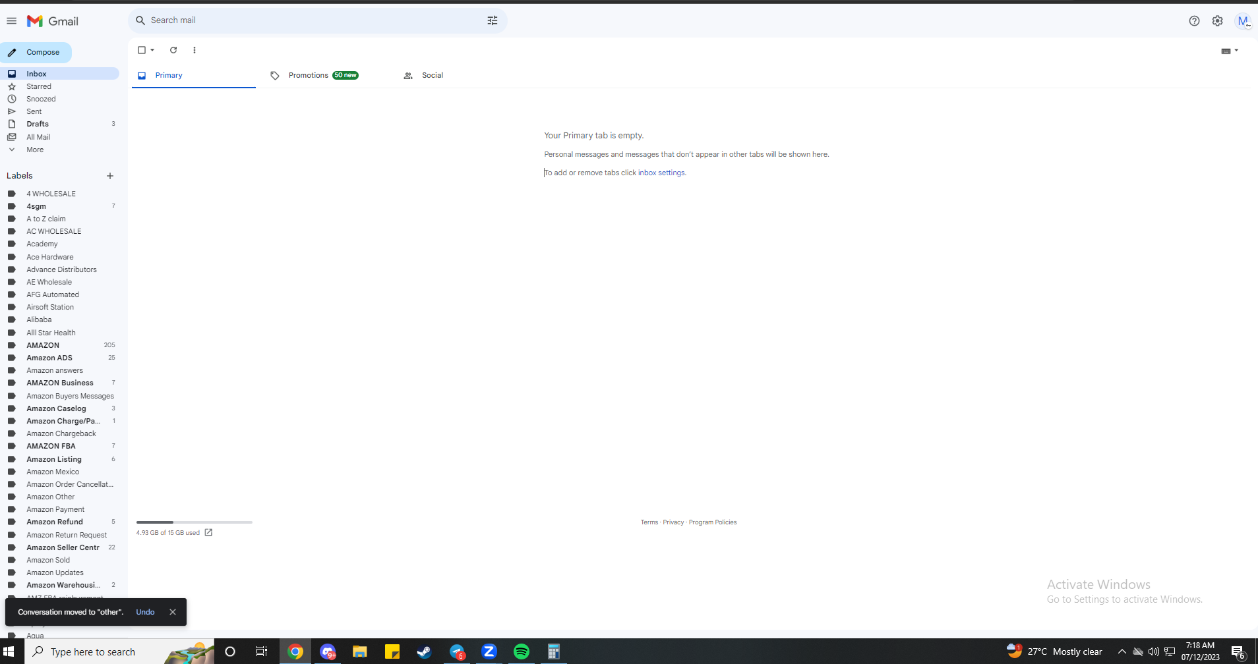Open the AMAZON FBA label
Image resolution: width=1258 pixels, height=664 pixels.
pyautogui.click(x=60, y=446)
